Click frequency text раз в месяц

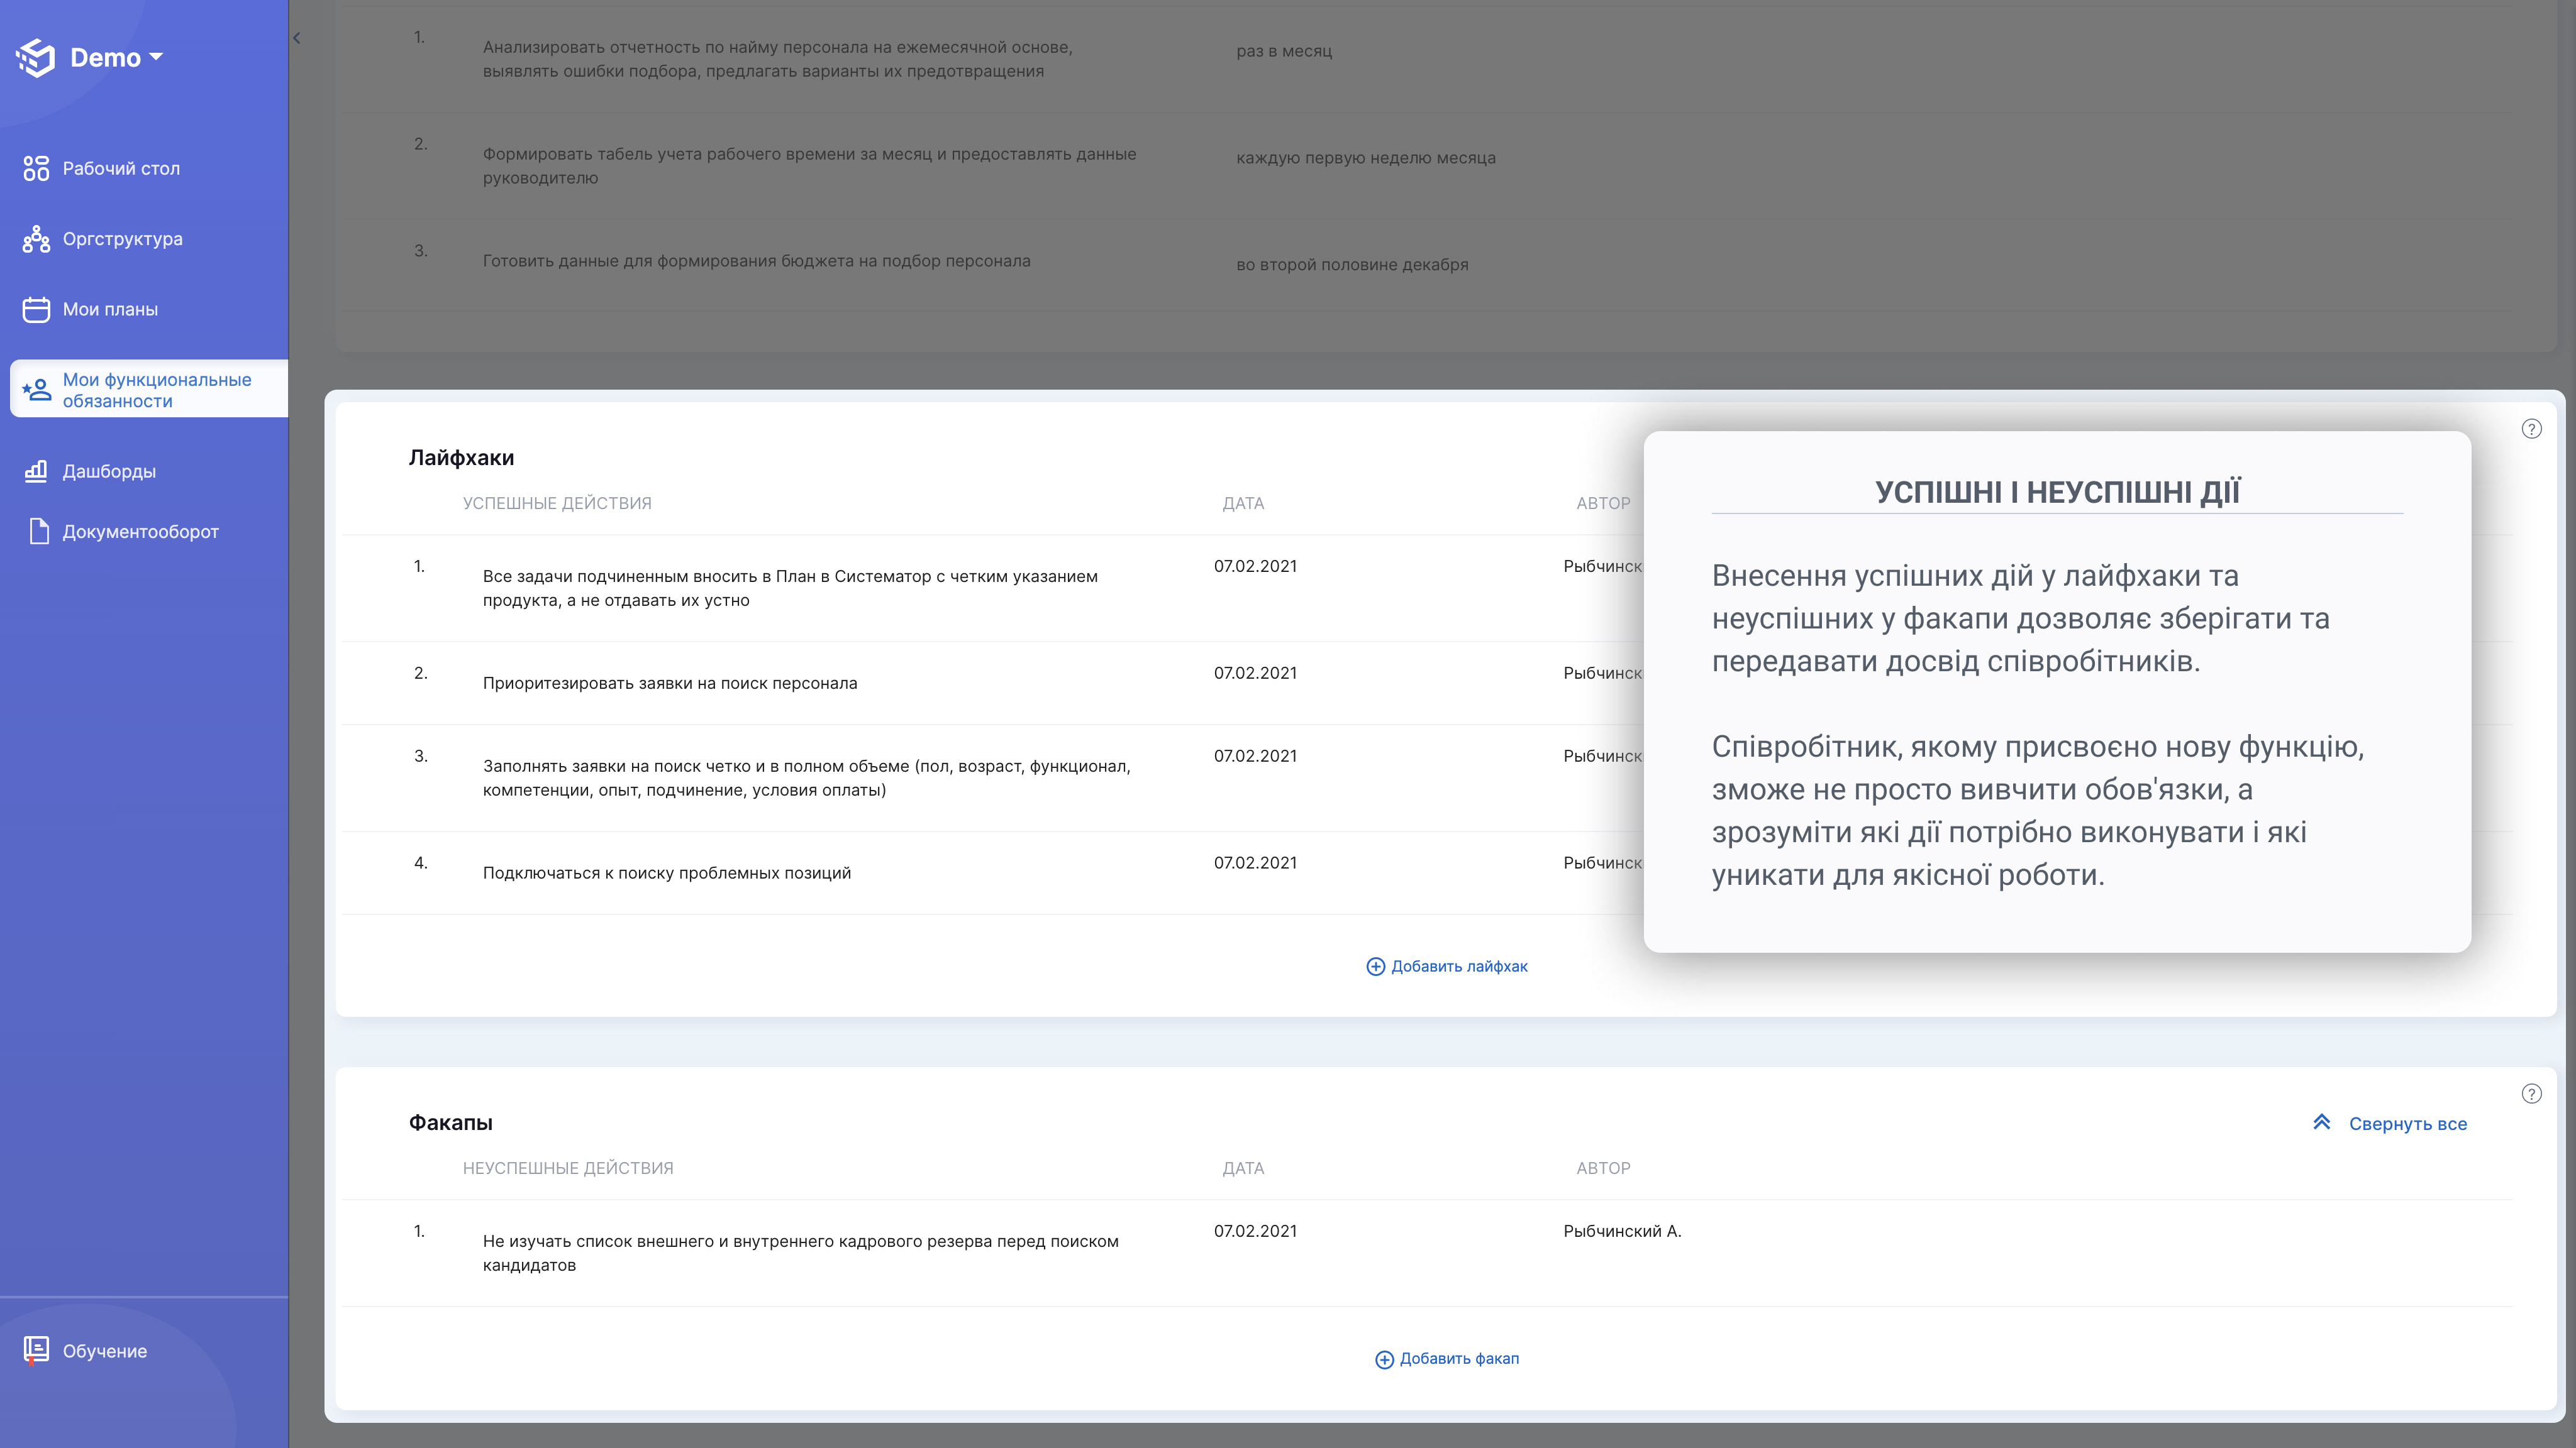tap(1284, 51)
